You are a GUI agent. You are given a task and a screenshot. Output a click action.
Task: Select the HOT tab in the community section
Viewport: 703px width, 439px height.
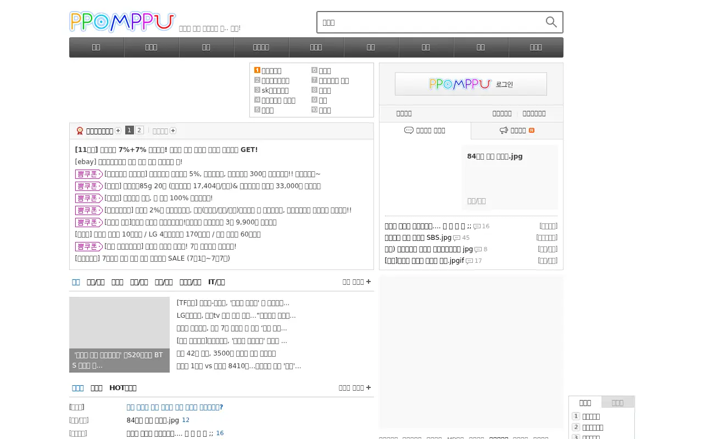tap(122, 388)
